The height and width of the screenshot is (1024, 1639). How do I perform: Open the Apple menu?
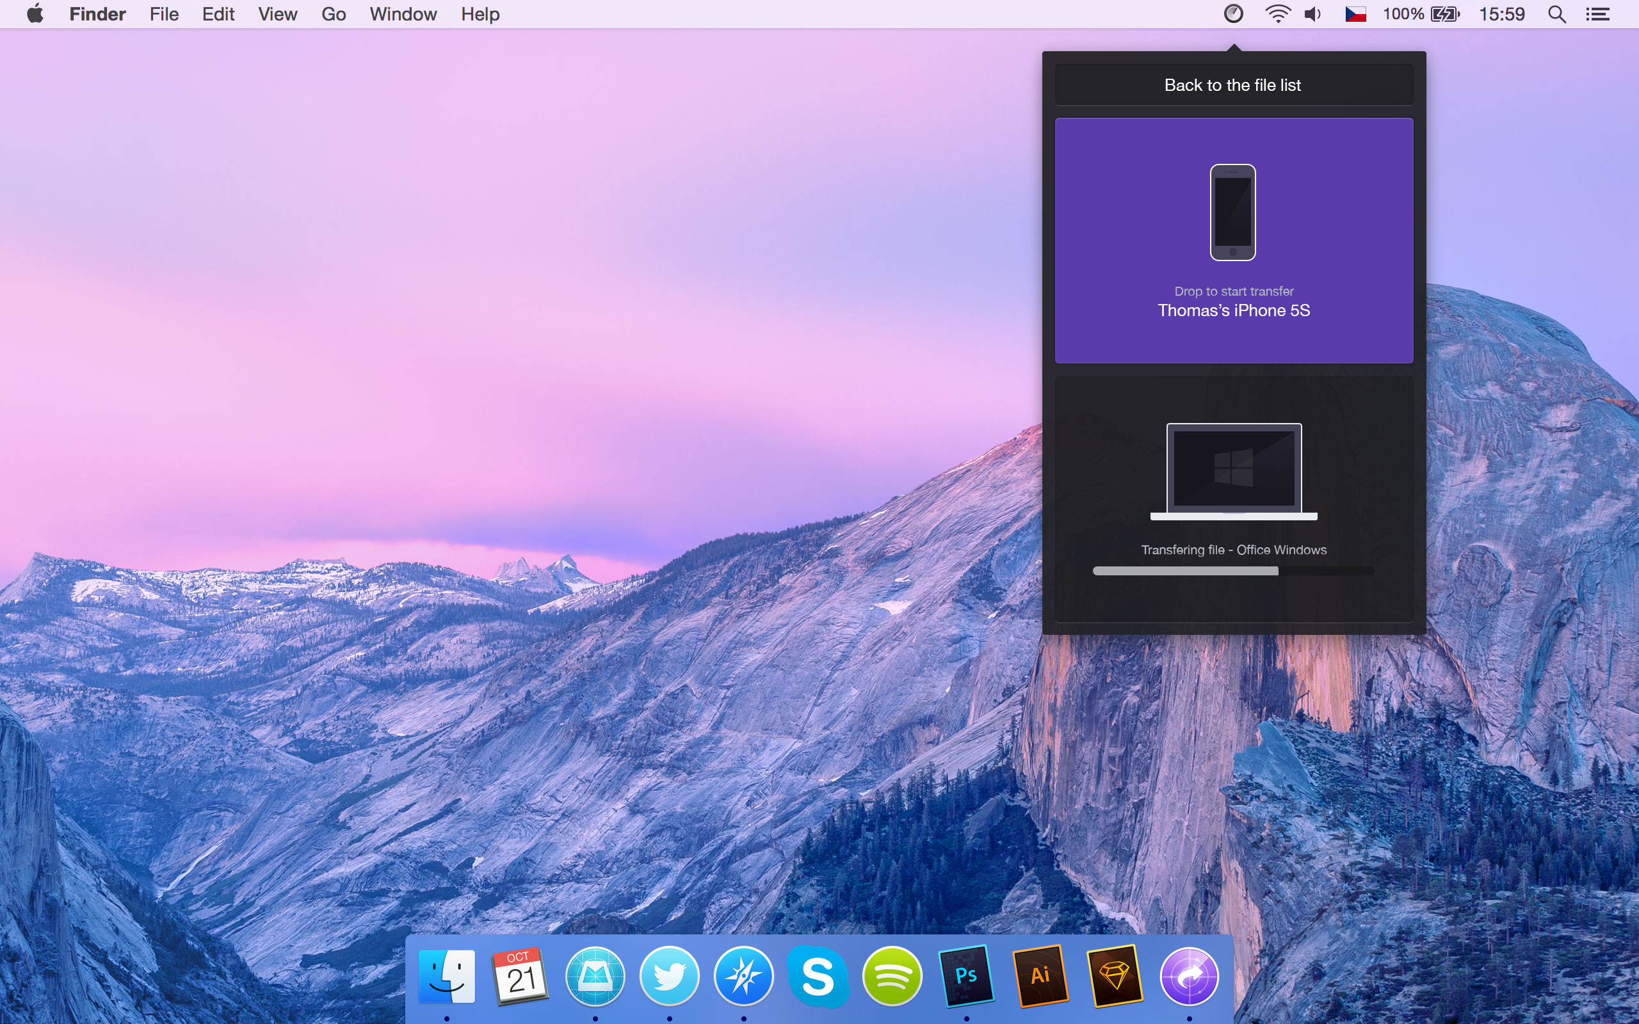point(35,13)
